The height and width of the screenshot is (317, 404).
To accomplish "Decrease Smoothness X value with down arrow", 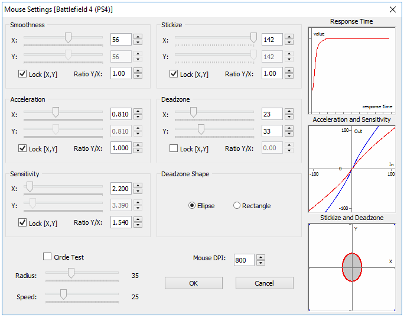I will coord(138,43).
